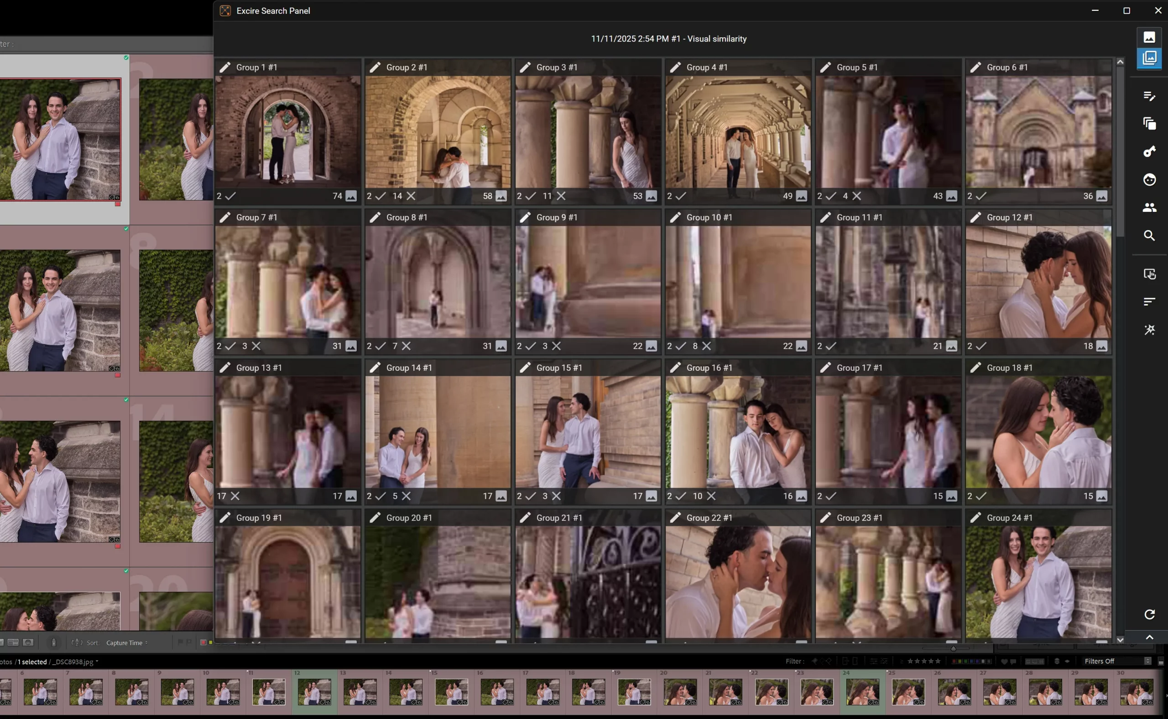The height and width of the screenshot is (719, 1168).
Task: Click the sort lines icon in Excire sidebar
Action: click(1149, 301)
